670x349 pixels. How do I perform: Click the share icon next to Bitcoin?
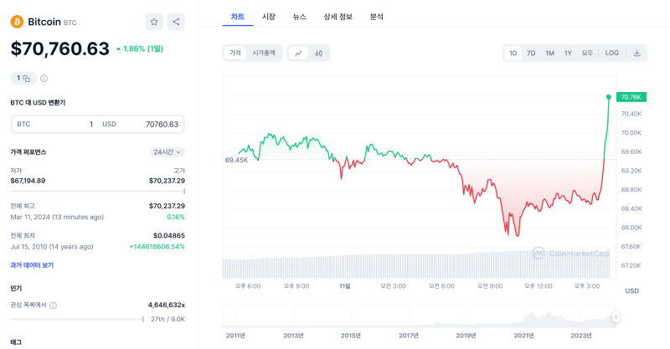(176, 22)
